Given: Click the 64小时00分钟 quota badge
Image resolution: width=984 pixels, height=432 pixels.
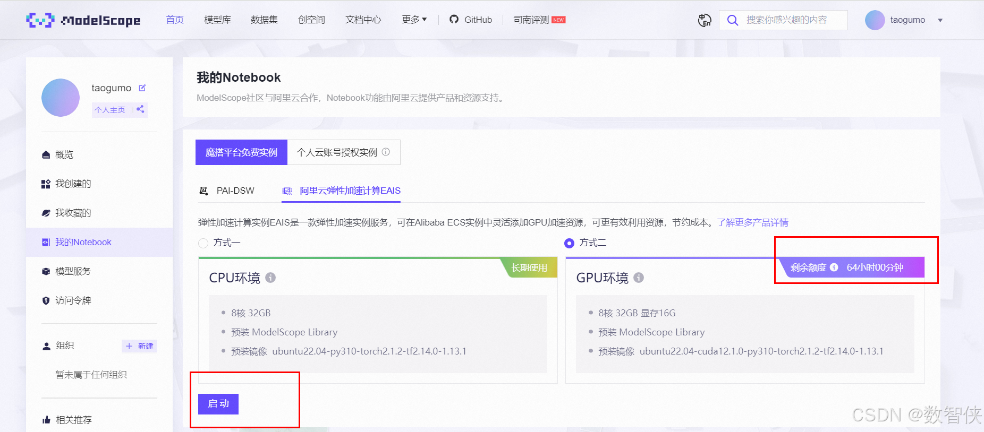Looking at the screenshot, I should coord(875,267).
